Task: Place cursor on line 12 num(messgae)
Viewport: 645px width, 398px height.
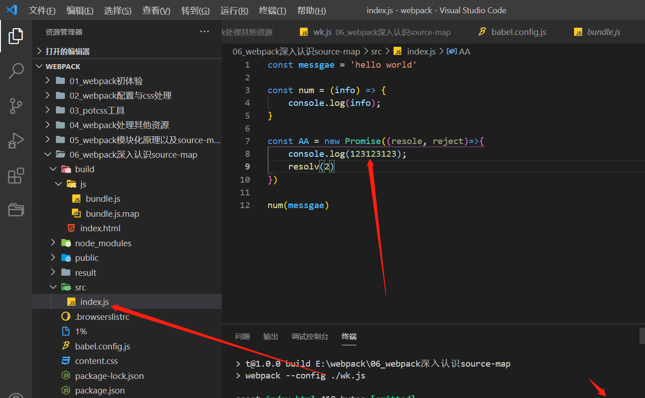Action: point(298,205)
